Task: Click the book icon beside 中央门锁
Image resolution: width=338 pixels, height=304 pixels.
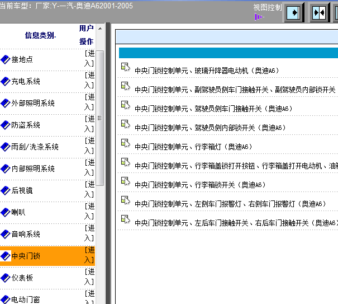Action: [6, 256]
